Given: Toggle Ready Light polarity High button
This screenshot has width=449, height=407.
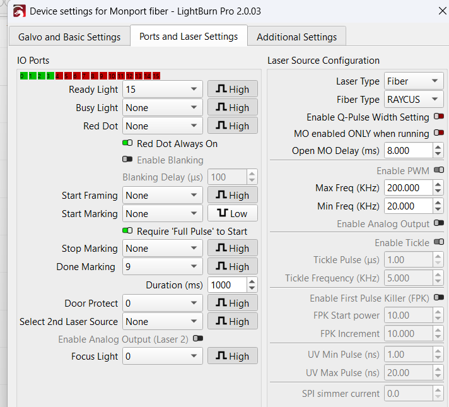Looking at the screenshot, I should [x=232, y=90].
